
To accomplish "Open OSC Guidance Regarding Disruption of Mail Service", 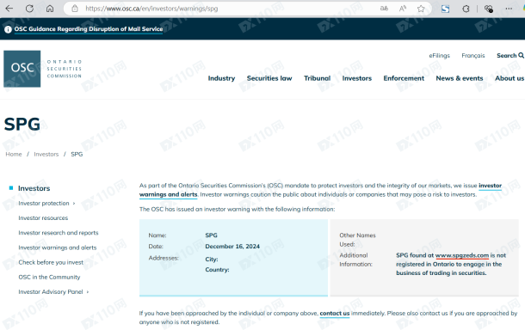I will pyautogui.click(x=89, y=29).
